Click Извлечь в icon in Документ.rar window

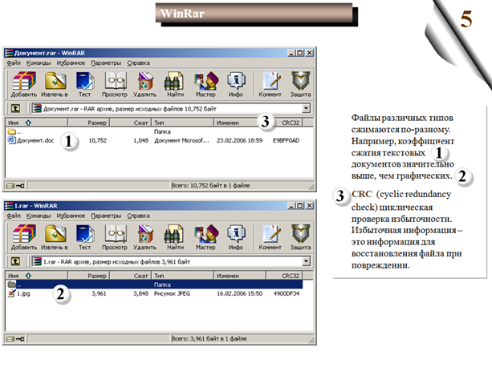[x=55, y=84]
